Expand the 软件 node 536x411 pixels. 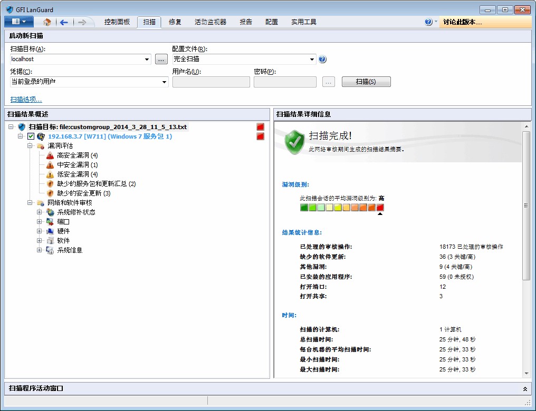click(40, 241)
